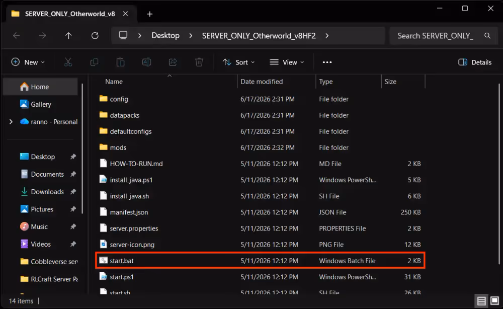Refresh the current folder view
Viewport: 503px width, 309px height.
pos(95,36)
